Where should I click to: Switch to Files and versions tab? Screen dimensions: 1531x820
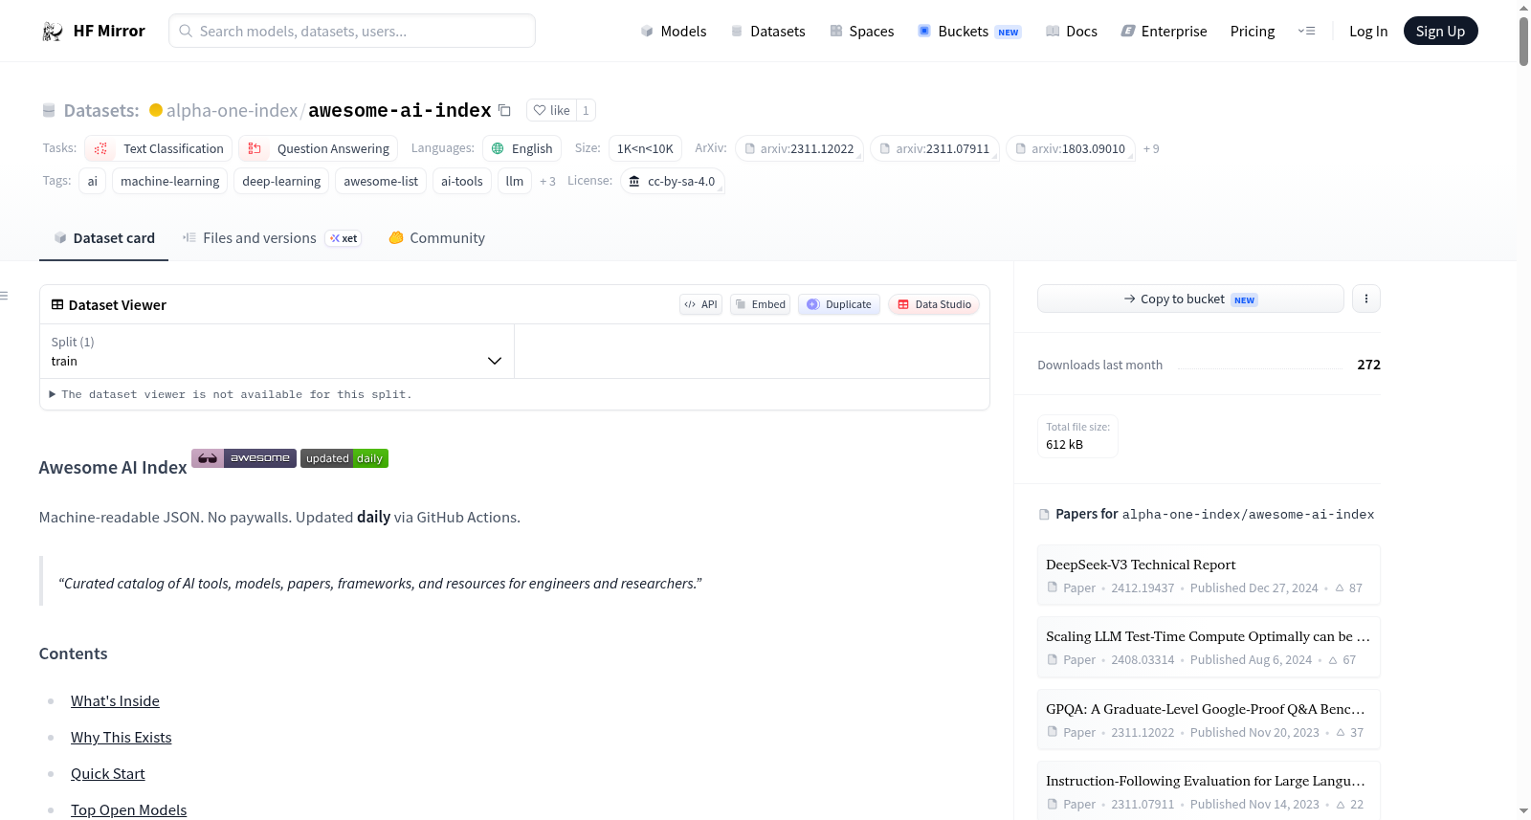(x=272, y=238)
